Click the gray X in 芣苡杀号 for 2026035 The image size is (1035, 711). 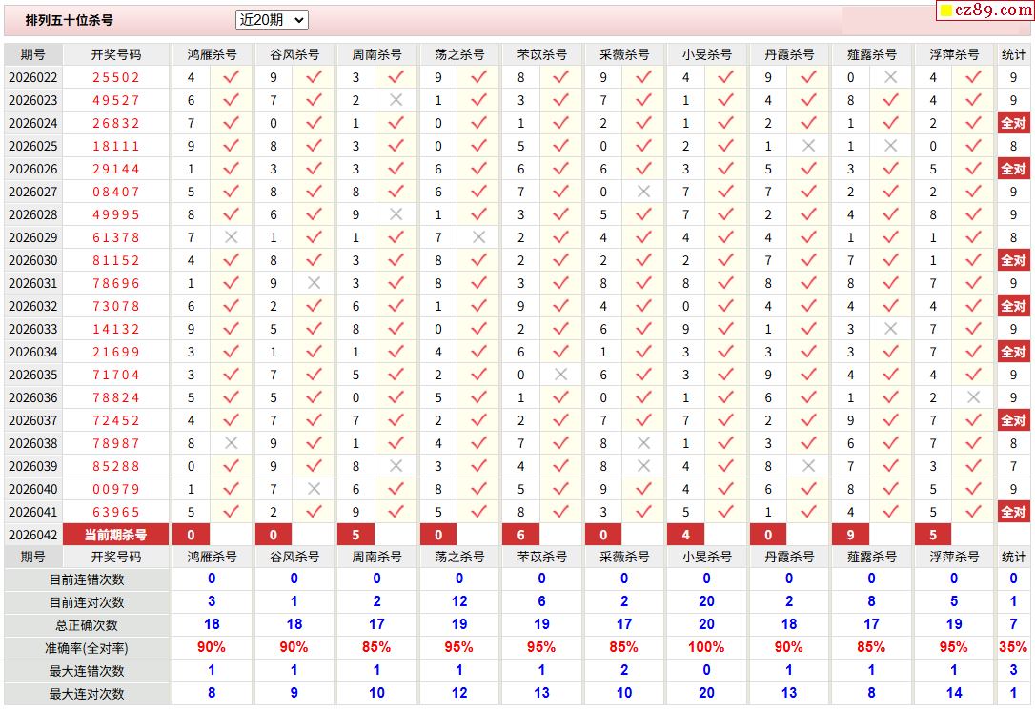[x=560, y=375]
